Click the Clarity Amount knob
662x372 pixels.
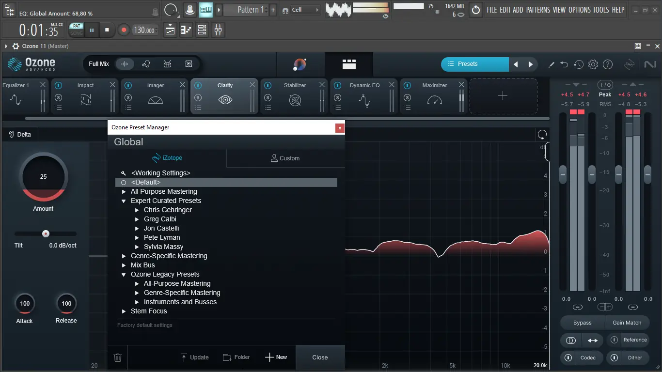[43, 177]
